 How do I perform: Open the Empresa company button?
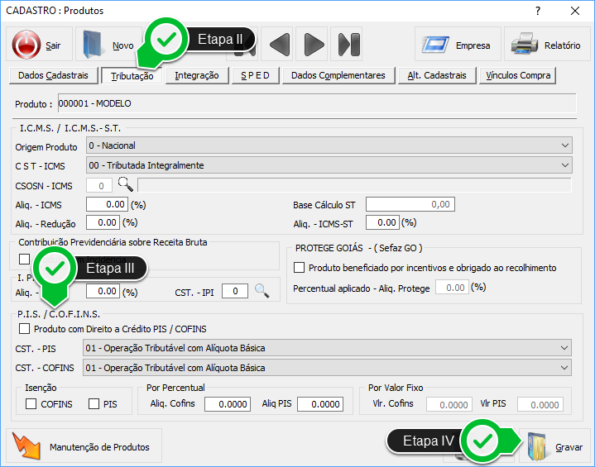(x=456, y=45)
